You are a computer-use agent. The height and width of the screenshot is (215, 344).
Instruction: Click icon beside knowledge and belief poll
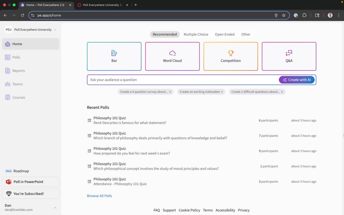[x=89, y=136]
